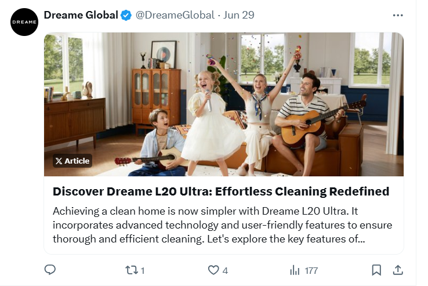
Task: Open the Dreame profile avatar
Action: click(x=24, y=22)
